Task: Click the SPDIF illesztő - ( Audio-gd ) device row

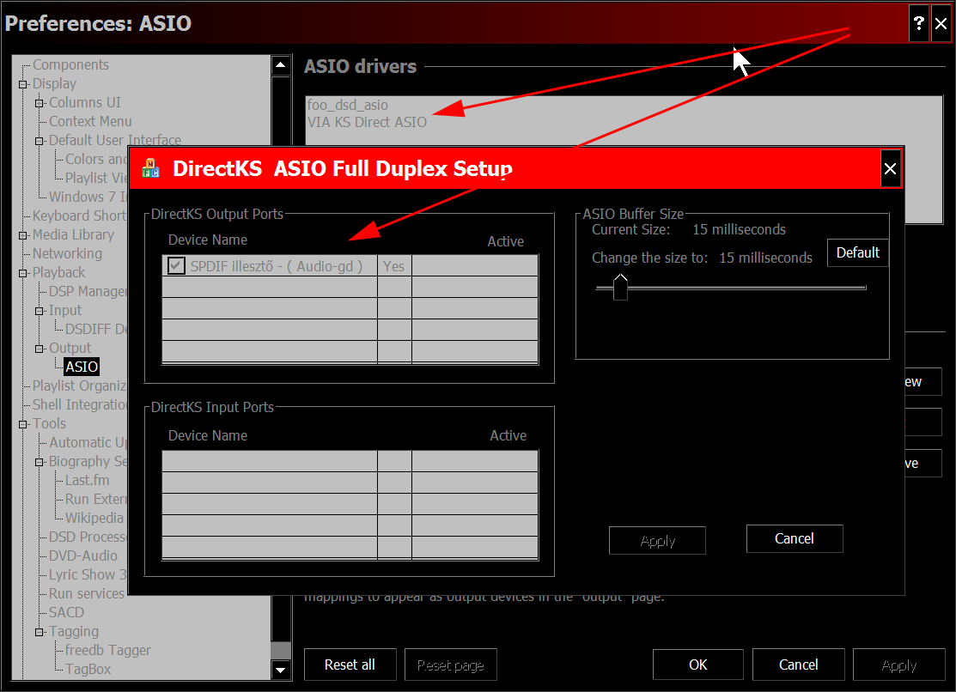Action: click(350, 266)
